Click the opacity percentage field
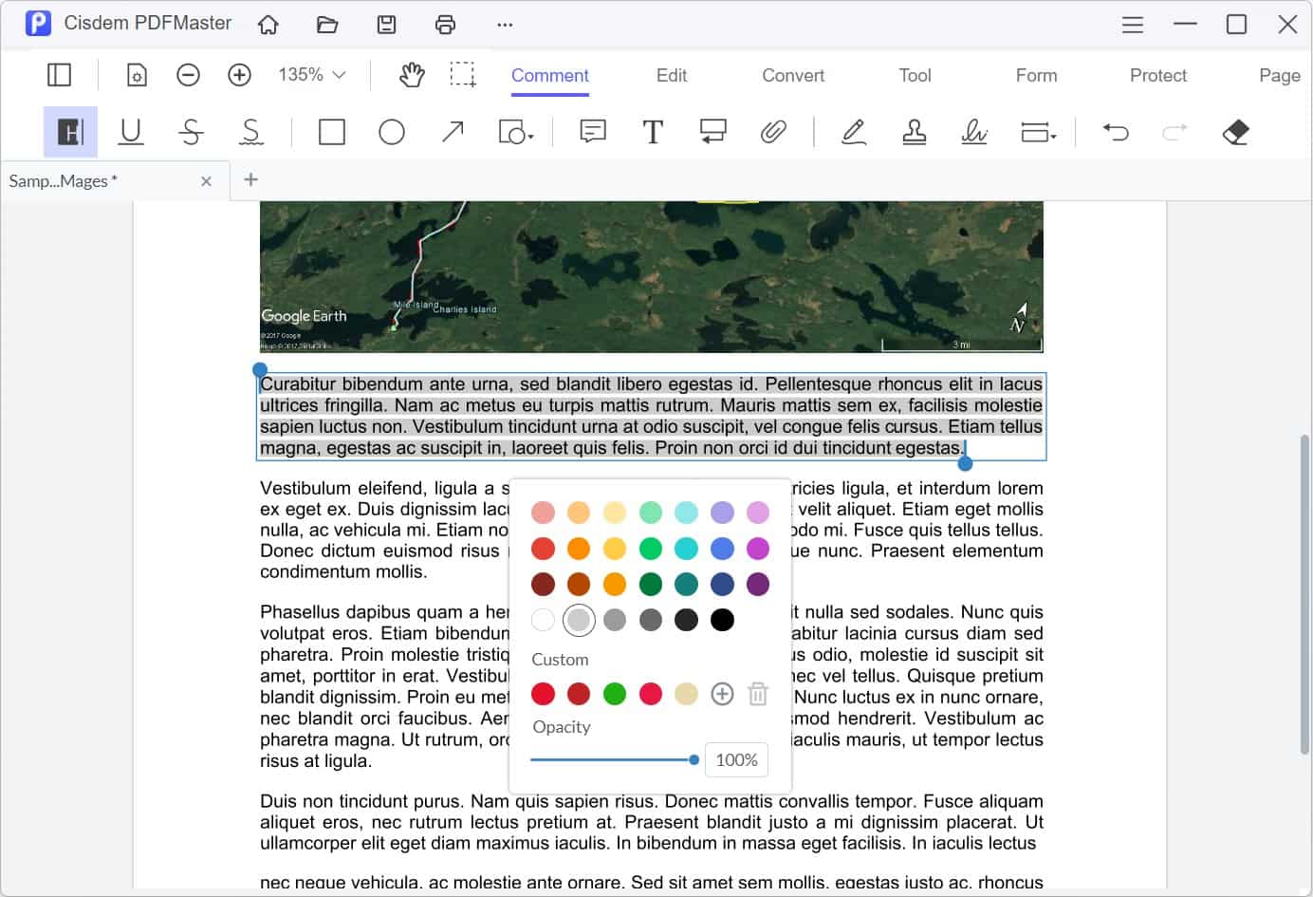This screenshot has width=1313, height=897. point(736,759)
